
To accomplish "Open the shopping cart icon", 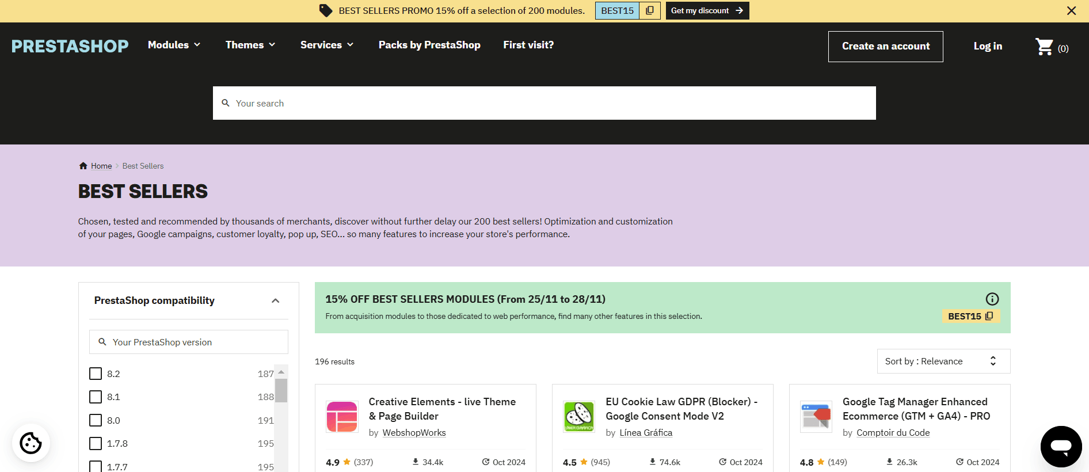I will click(x=1044, y=47).
